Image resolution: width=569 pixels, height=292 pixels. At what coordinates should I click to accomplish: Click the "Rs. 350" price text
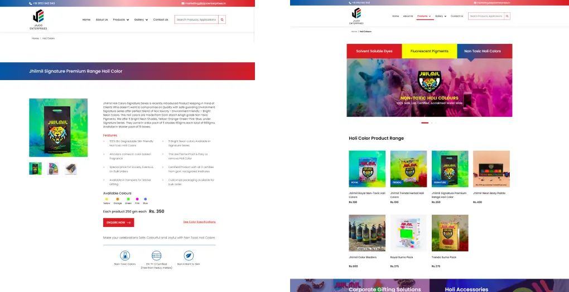point(157,211)
